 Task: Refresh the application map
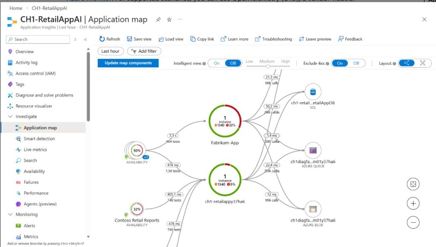[x=109, y=39]
